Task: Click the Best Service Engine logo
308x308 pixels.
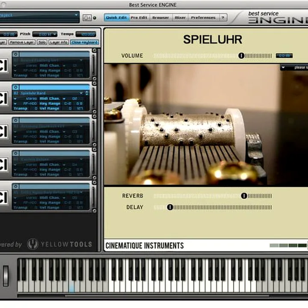Action: pyautogui.click(x=277, y=17)
